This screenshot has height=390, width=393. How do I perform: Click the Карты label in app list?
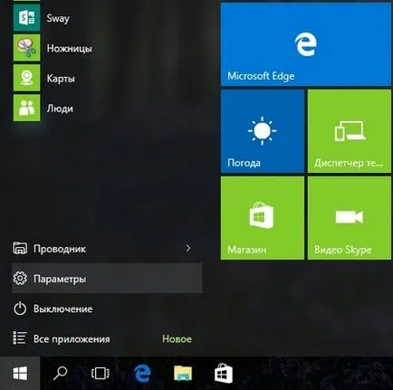61,79
